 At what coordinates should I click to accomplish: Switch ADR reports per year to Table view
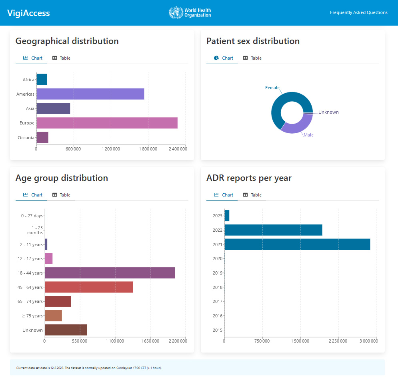(x=252, y=195)
